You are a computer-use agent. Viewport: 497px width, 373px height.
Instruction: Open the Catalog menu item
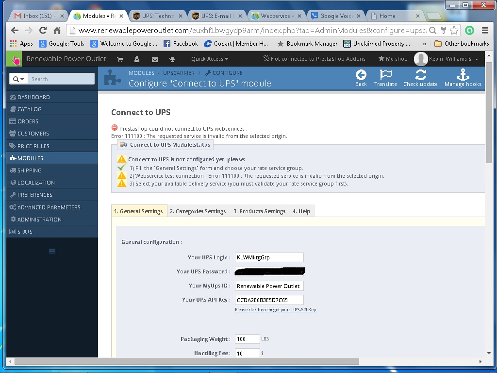(52, 109)
